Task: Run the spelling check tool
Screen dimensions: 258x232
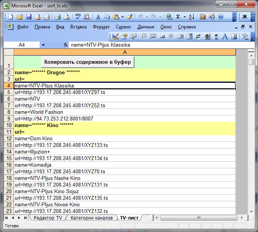Action: [78, 17]
